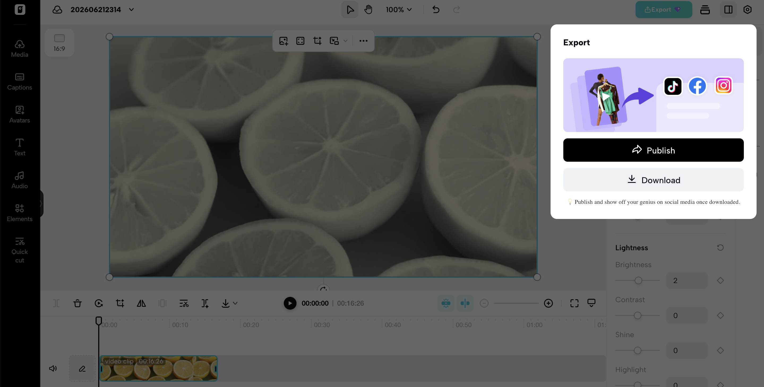Click the Brightness value field

tap(686, 280)
